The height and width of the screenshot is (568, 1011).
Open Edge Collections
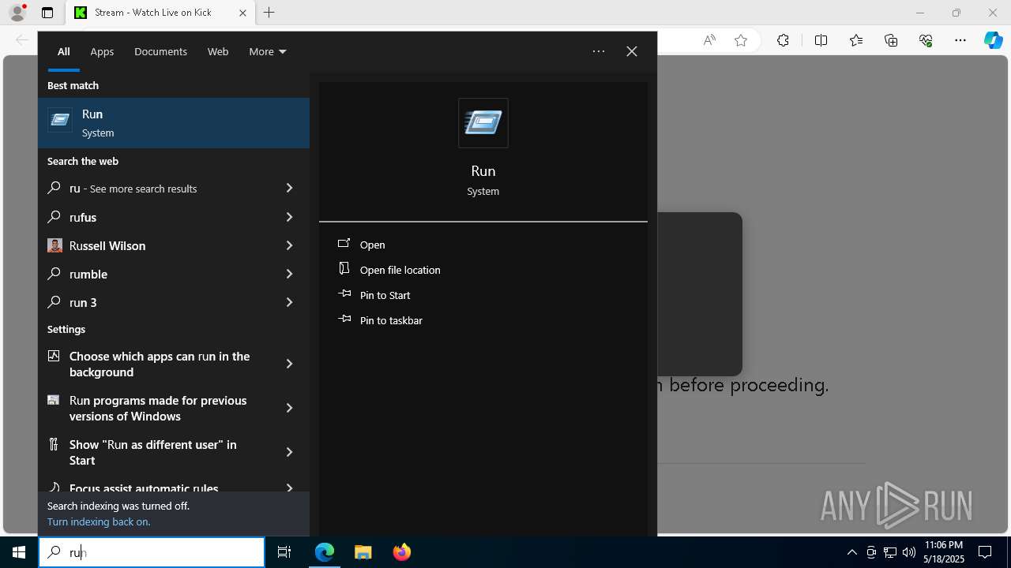891,40
